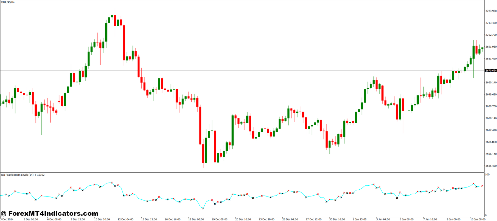Click the current price tag 2670.694
Viewport: 497px width, 221px height.
pyautogui.click(x=491, y=71)
